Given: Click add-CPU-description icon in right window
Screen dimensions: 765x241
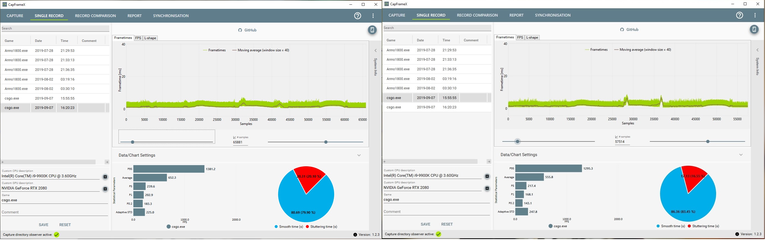Looking at the screenshot, I should click(x=487, y=176).
